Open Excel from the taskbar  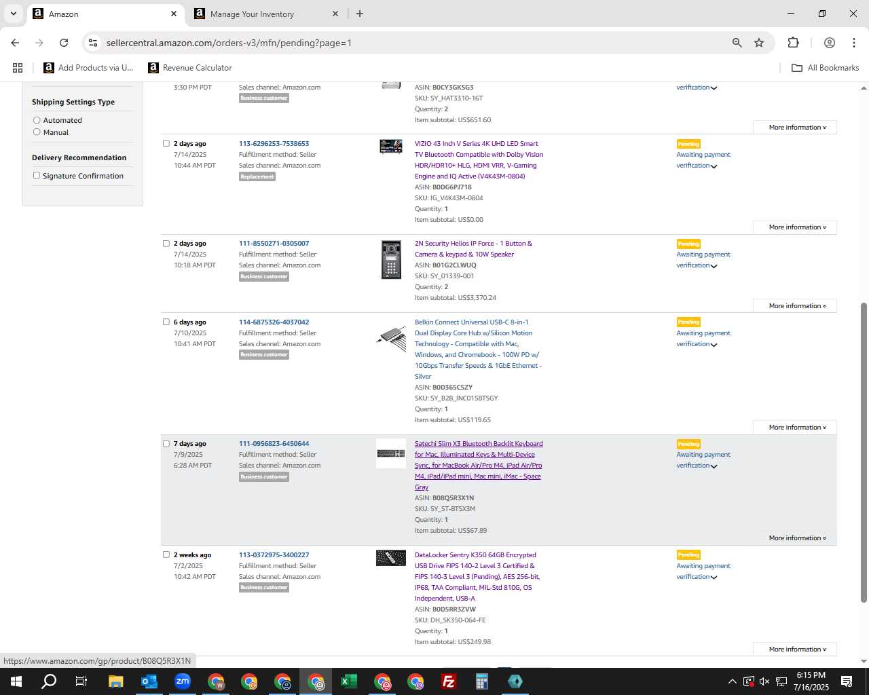(x=349, y=681)
